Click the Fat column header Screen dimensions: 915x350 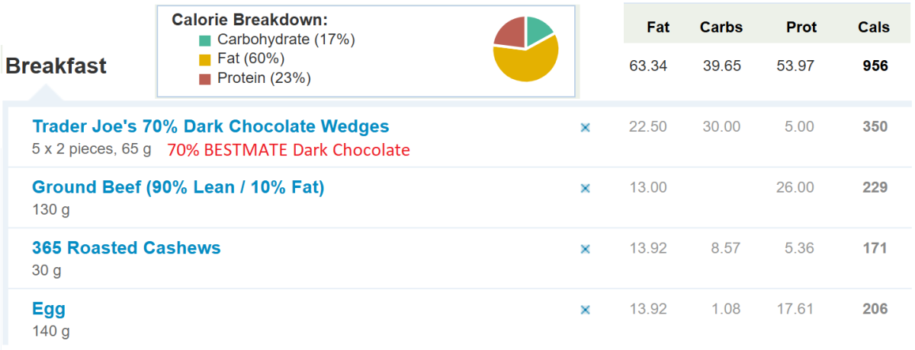658,27
